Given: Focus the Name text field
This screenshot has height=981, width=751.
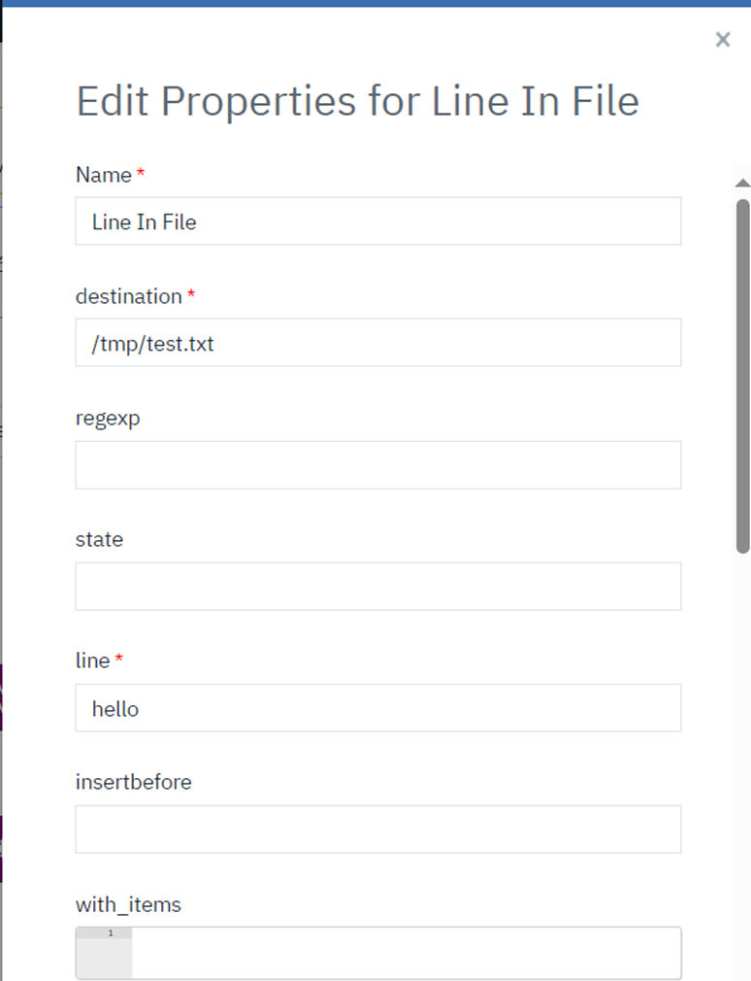Looking at the screenshot, I should point(377,221).
